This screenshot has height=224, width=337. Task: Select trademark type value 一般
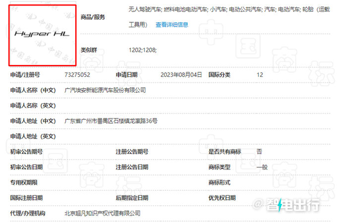click(x=262, y=167)
